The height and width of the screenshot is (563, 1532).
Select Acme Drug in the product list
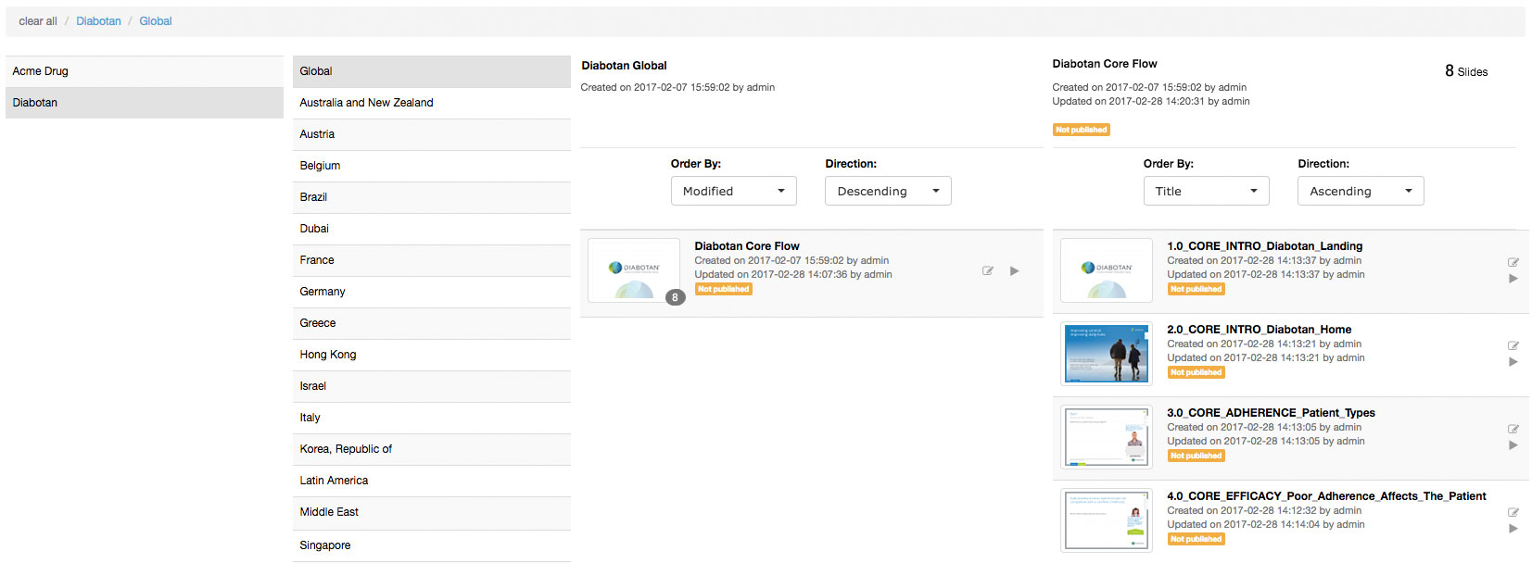click(145, 71)
